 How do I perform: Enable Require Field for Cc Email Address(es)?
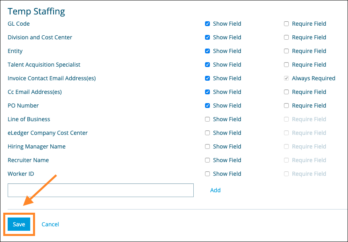pyautogui.click(x=286, y=92)
